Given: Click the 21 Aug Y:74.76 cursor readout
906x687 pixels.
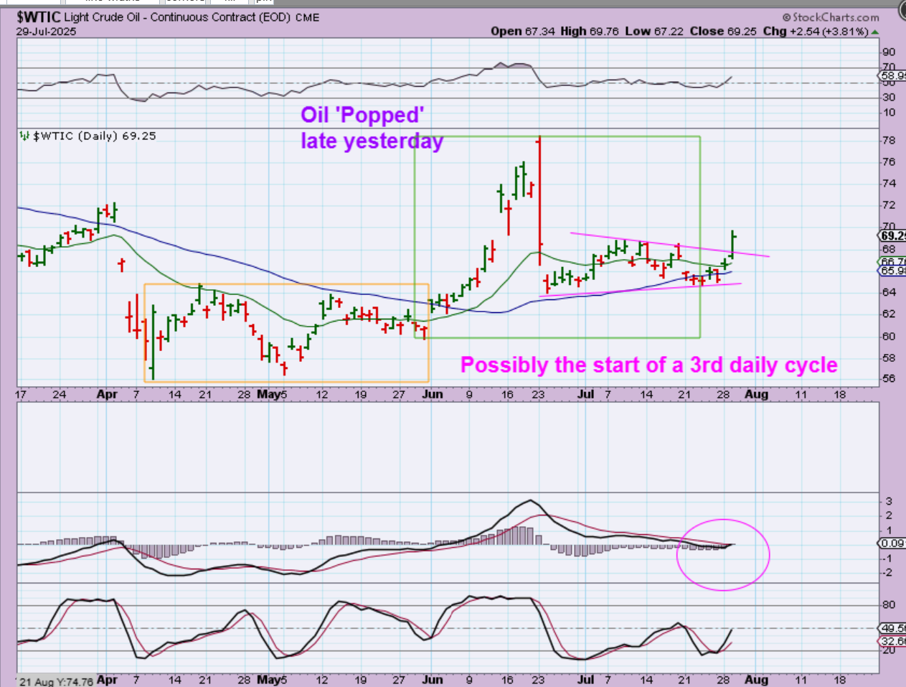Looking at the screenshot, I should point(56,681).
